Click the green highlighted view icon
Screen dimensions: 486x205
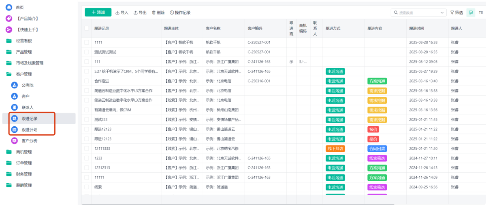(471, 13)
